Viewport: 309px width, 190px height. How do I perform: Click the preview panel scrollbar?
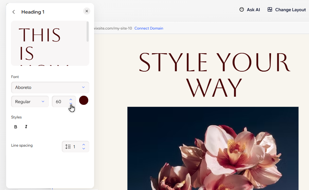[x=88, y=32]
